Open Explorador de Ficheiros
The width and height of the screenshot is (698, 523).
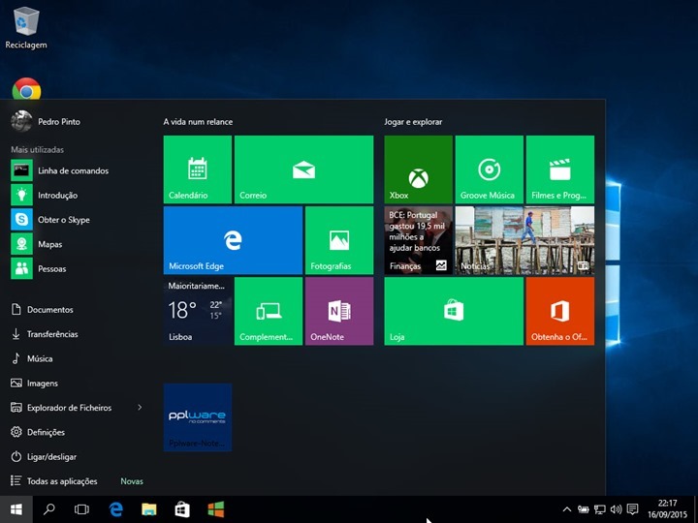(x=61, y=408)
